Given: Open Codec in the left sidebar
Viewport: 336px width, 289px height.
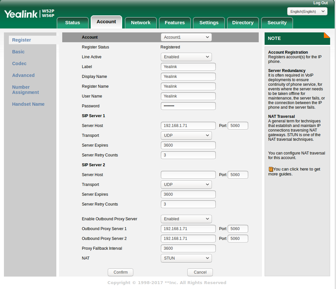Looking at the screenshot, I should coord(19,63).
